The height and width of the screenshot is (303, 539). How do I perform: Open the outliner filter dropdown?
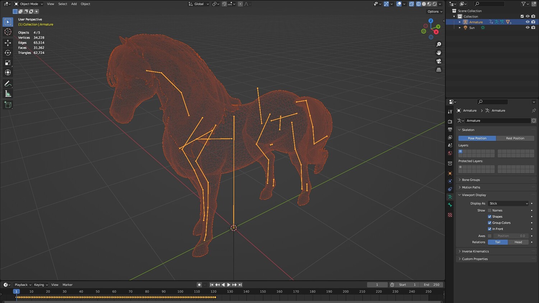(525, 4)
